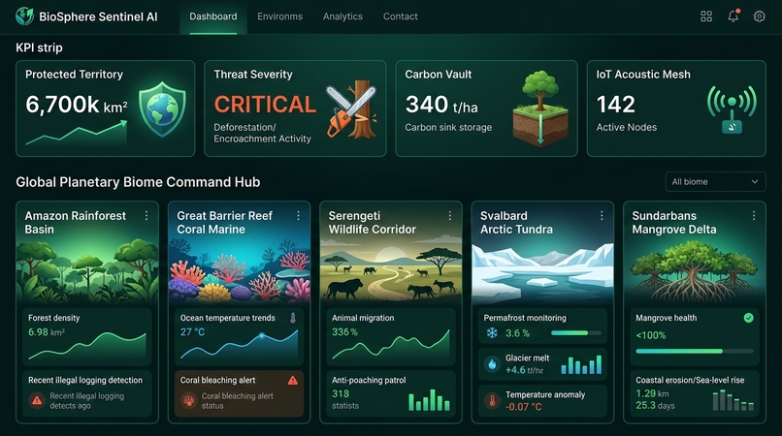Click the Animal migration line chart

391,345
